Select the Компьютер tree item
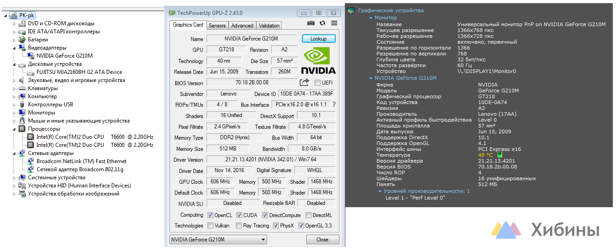This screenshot has height=250, width=616. tap(42, 96)
